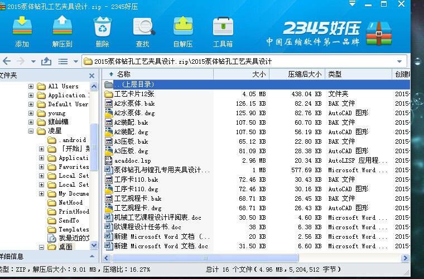Select the A2水泵体.bak file icon
The image size is (424, 279).
109,104
